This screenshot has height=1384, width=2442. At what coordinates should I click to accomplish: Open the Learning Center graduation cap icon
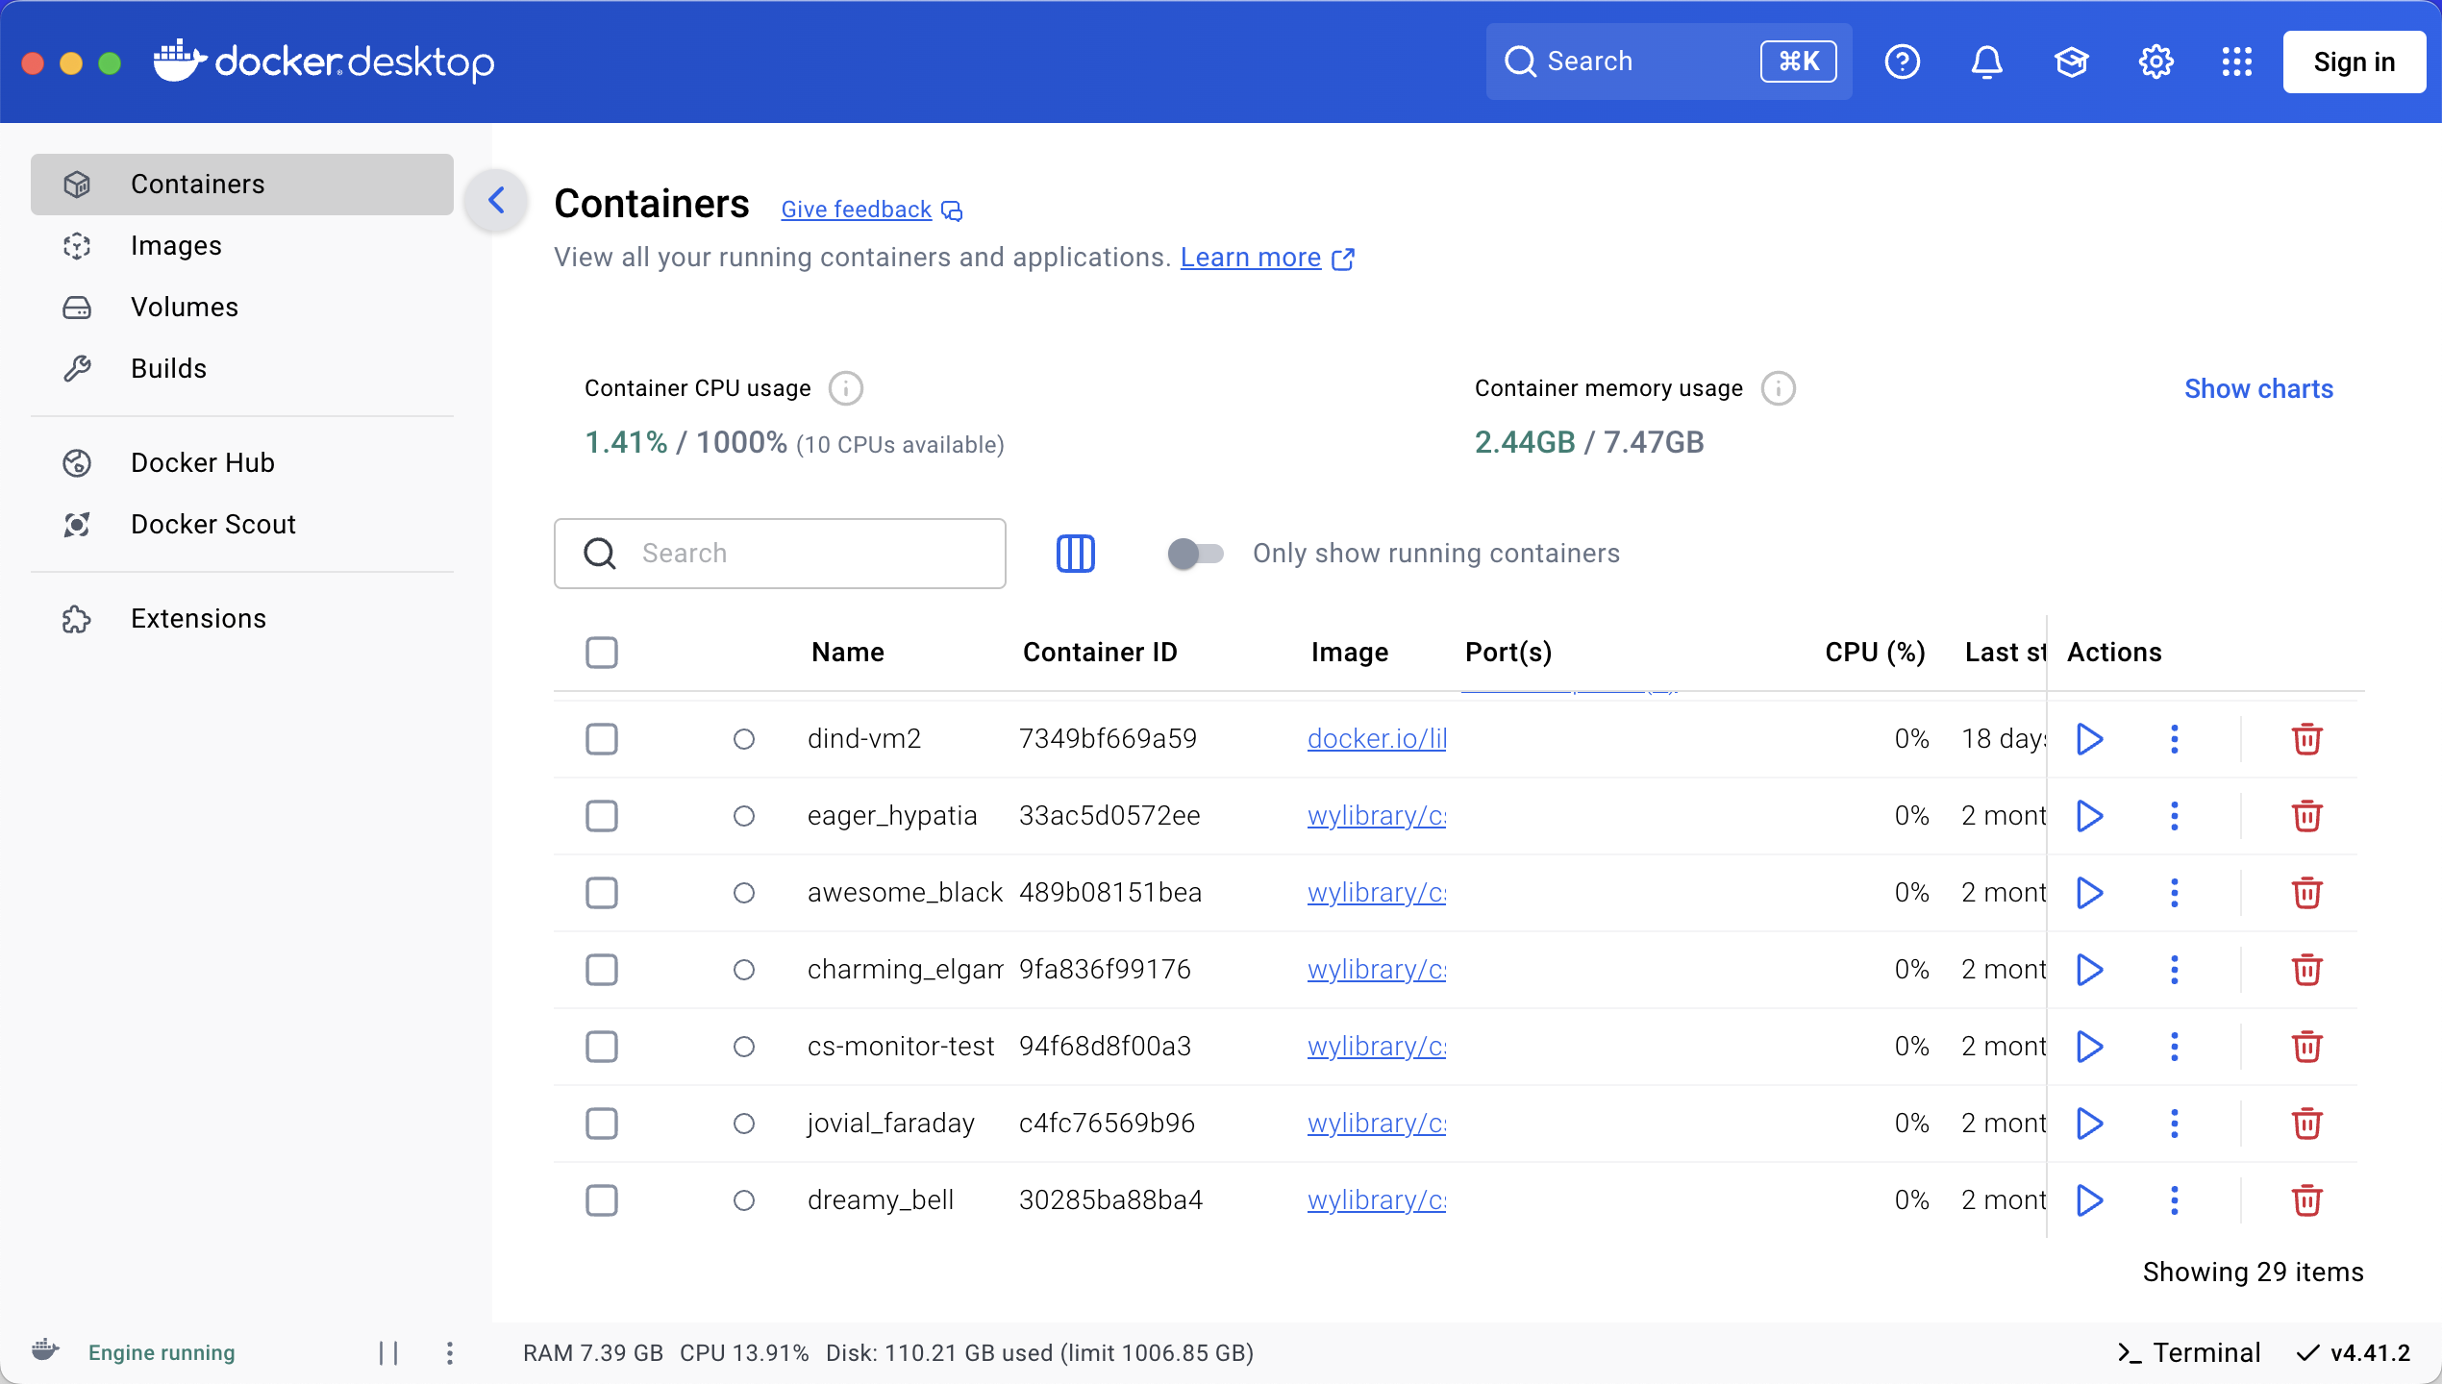2071,62
